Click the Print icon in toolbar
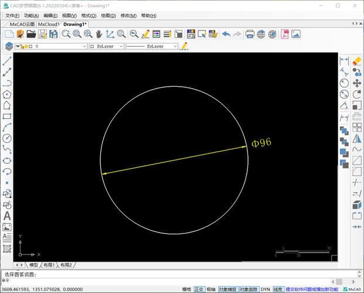The image size is (364, 293). tap(250, 34)
